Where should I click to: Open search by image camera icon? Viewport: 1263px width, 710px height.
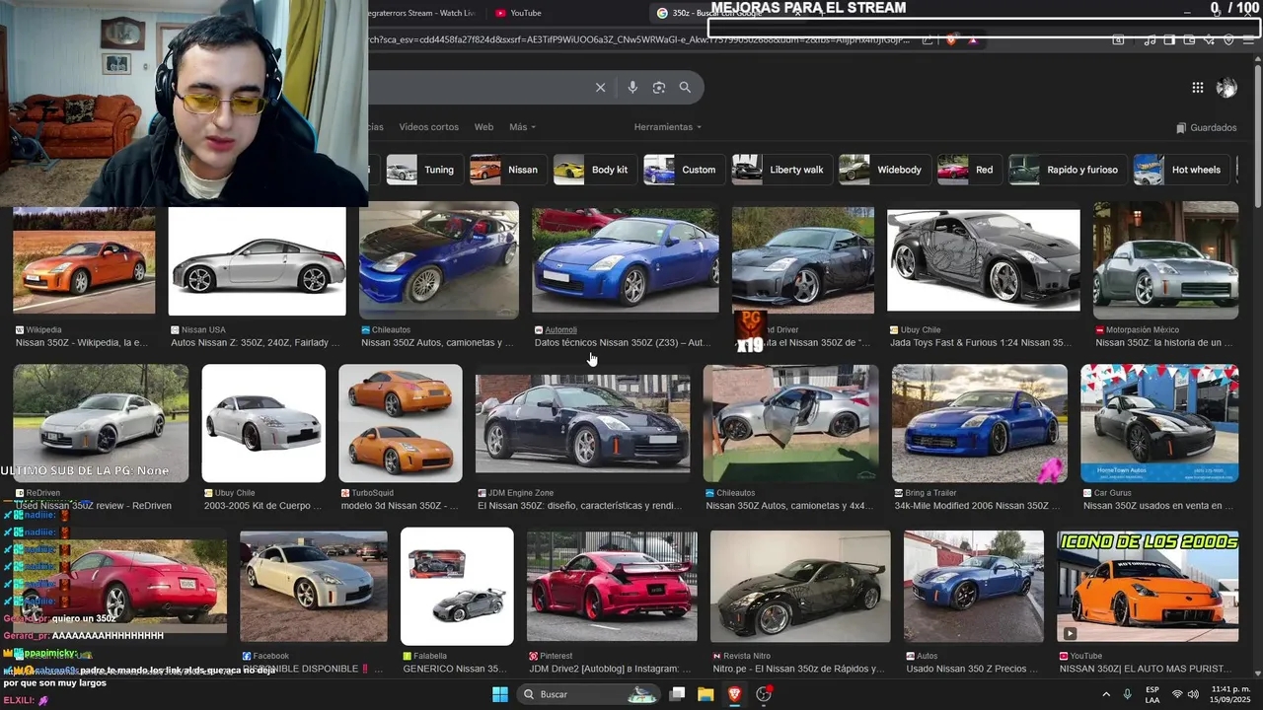(659, 88)
